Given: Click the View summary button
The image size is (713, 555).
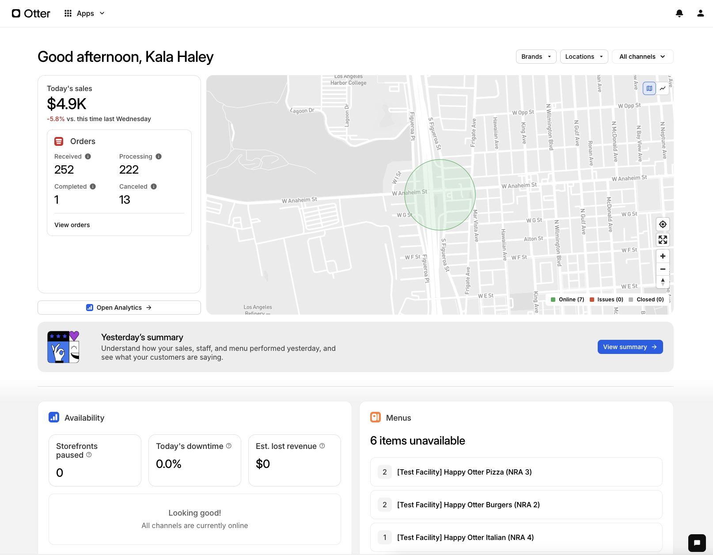Looking at the screenshot, I should coord(630,347).
